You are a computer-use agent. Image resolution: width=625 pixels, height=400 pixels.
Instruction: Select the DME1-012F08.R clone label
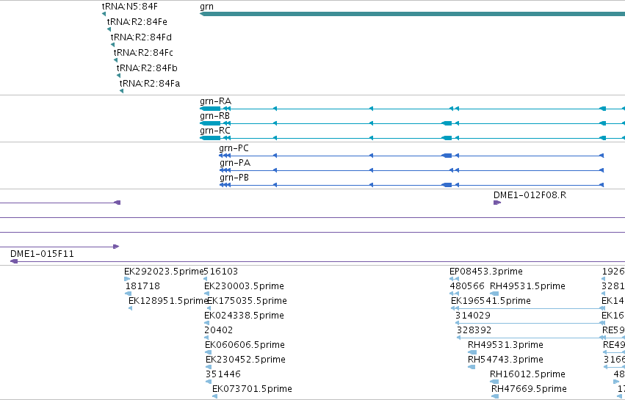(530, 195)
